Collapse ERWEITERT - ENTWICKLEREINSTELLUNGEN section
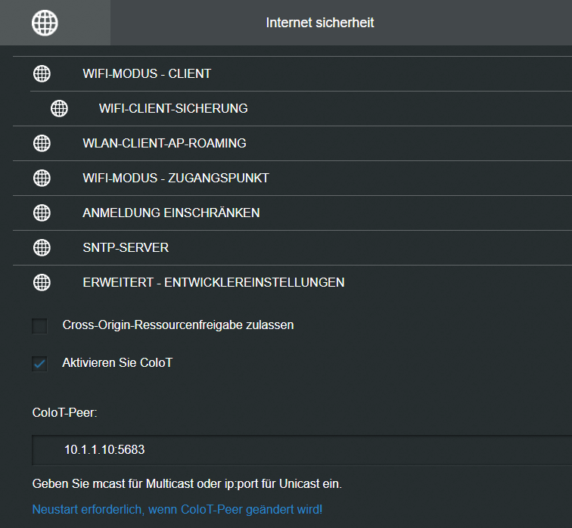Screen dimensions: 572x528 tap(292, 282)
